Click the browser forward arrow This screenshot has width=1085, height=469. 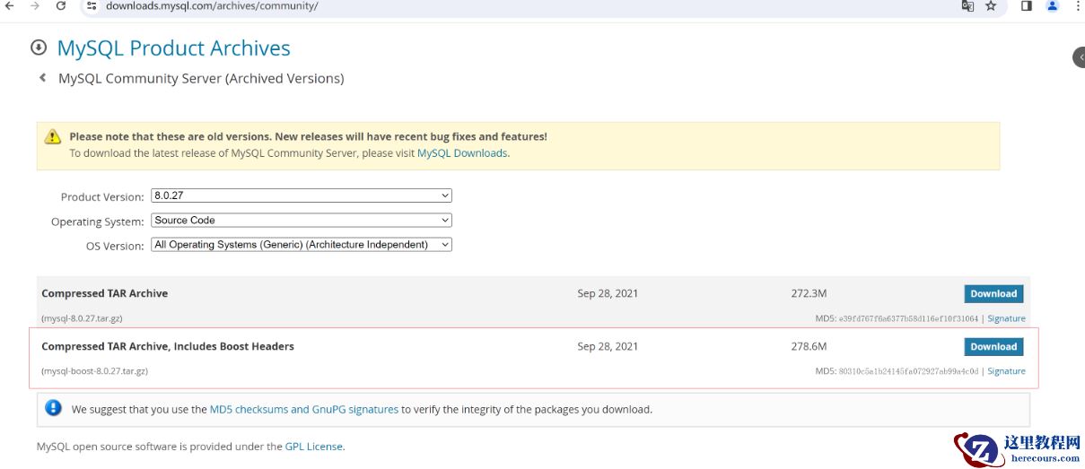(34, 5)
